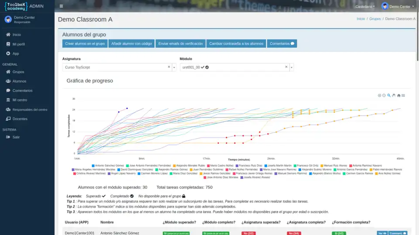Expand the Módulo dropdown arrow
Screen dimensions: 419x235
click(292, 67)
